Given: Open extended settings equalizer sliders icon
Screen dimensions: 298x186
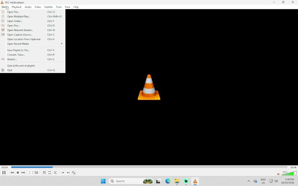Looking at the screenshot, I should (36, 173).
